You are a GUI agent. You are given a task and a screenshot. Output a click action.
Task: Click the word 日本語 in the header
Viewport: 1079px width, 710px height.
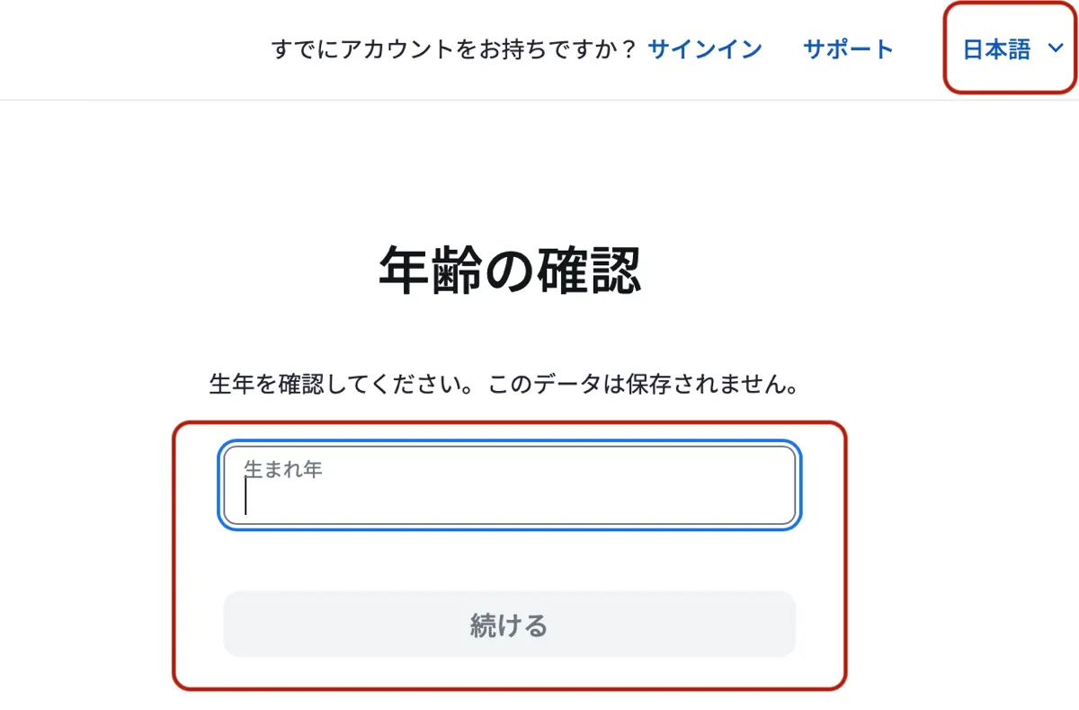[x=996, y=49]
